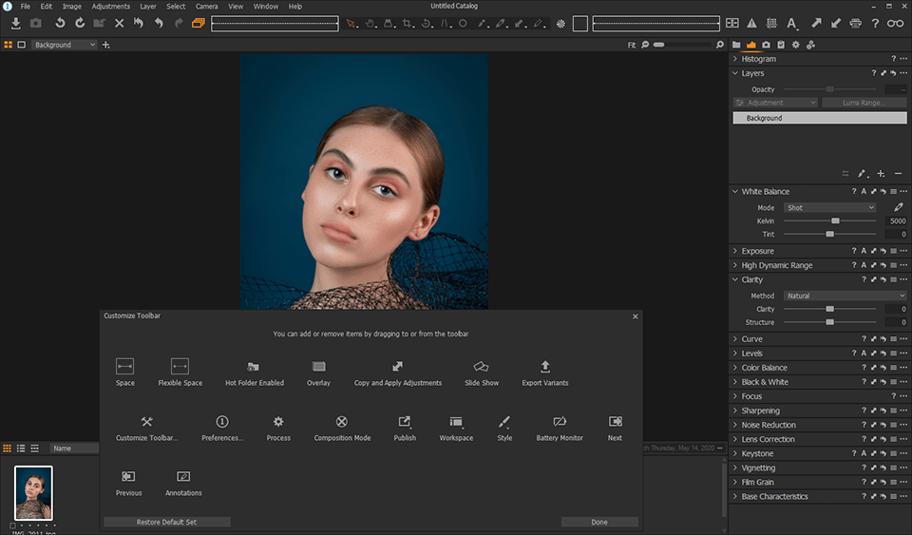912x535 pixels.
Task: Open the White Balance Mode Shot dropdown
Action: pyautogui.click(x=830, y=207)
